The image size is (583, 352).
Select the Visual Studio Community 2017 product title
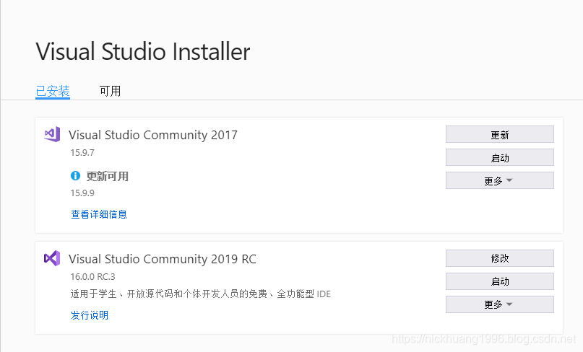153,135
